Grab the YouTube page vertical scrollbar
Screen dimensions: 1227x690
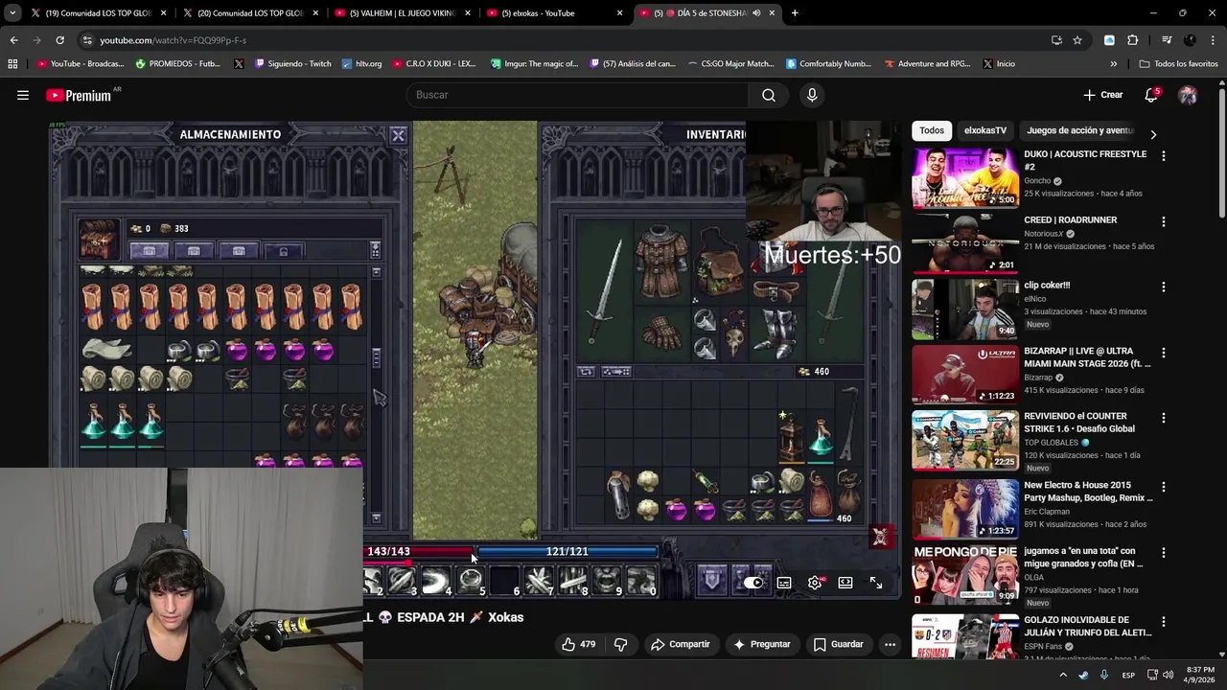(1222, 153)
